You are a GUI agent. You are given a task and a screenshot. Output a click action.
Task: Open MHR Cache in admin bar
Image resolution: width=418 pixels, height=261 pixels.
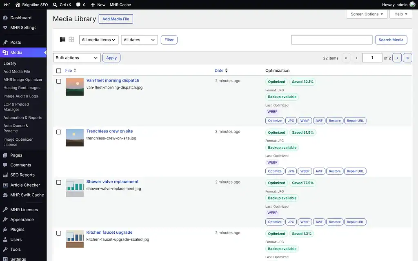(x=120, y=5)
